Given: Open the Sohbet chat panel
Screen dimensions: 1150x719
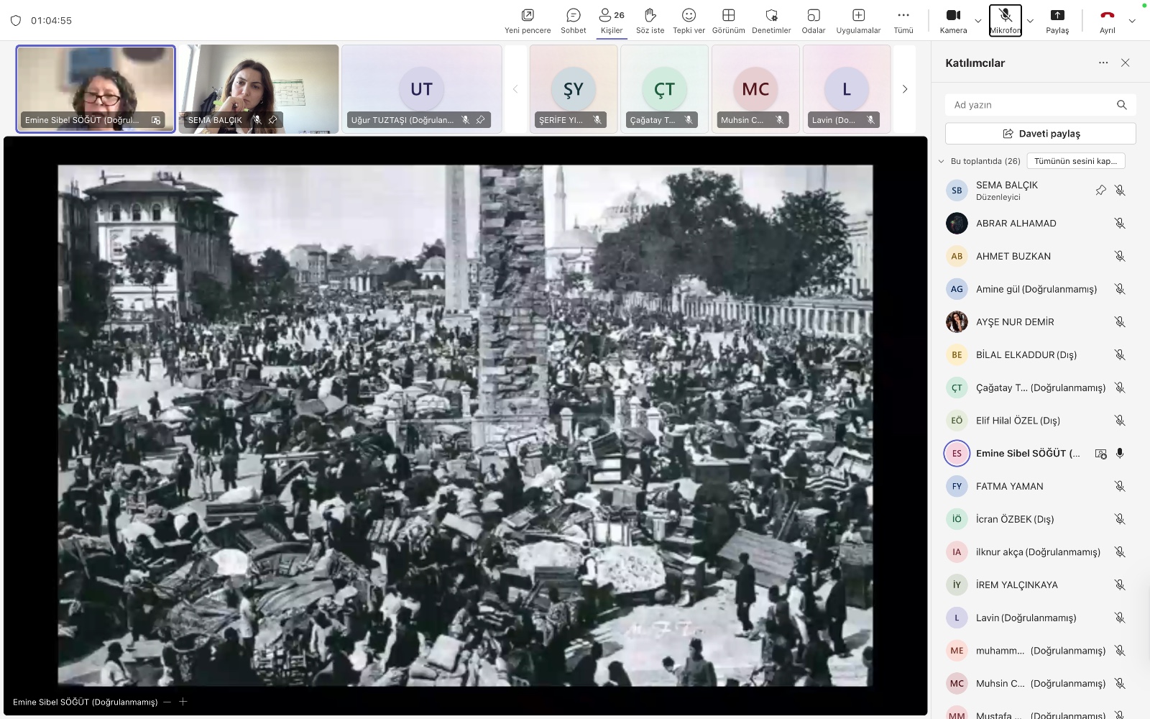Looking at the screenshot, I should [573, 20].
